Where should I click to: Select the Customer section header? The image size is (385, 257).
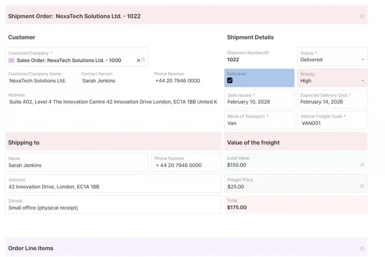click(21, 37)
